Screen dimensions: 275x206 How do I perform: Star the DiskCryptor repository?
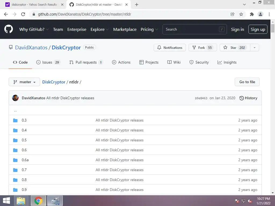(x=235, y=47)
